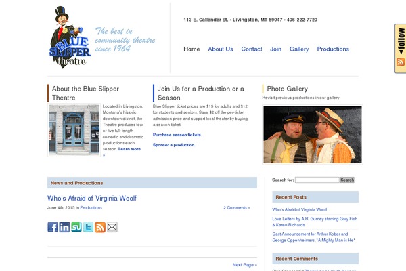Open the Contact page
Screen dimensions: 406x271
click(252, 49)
